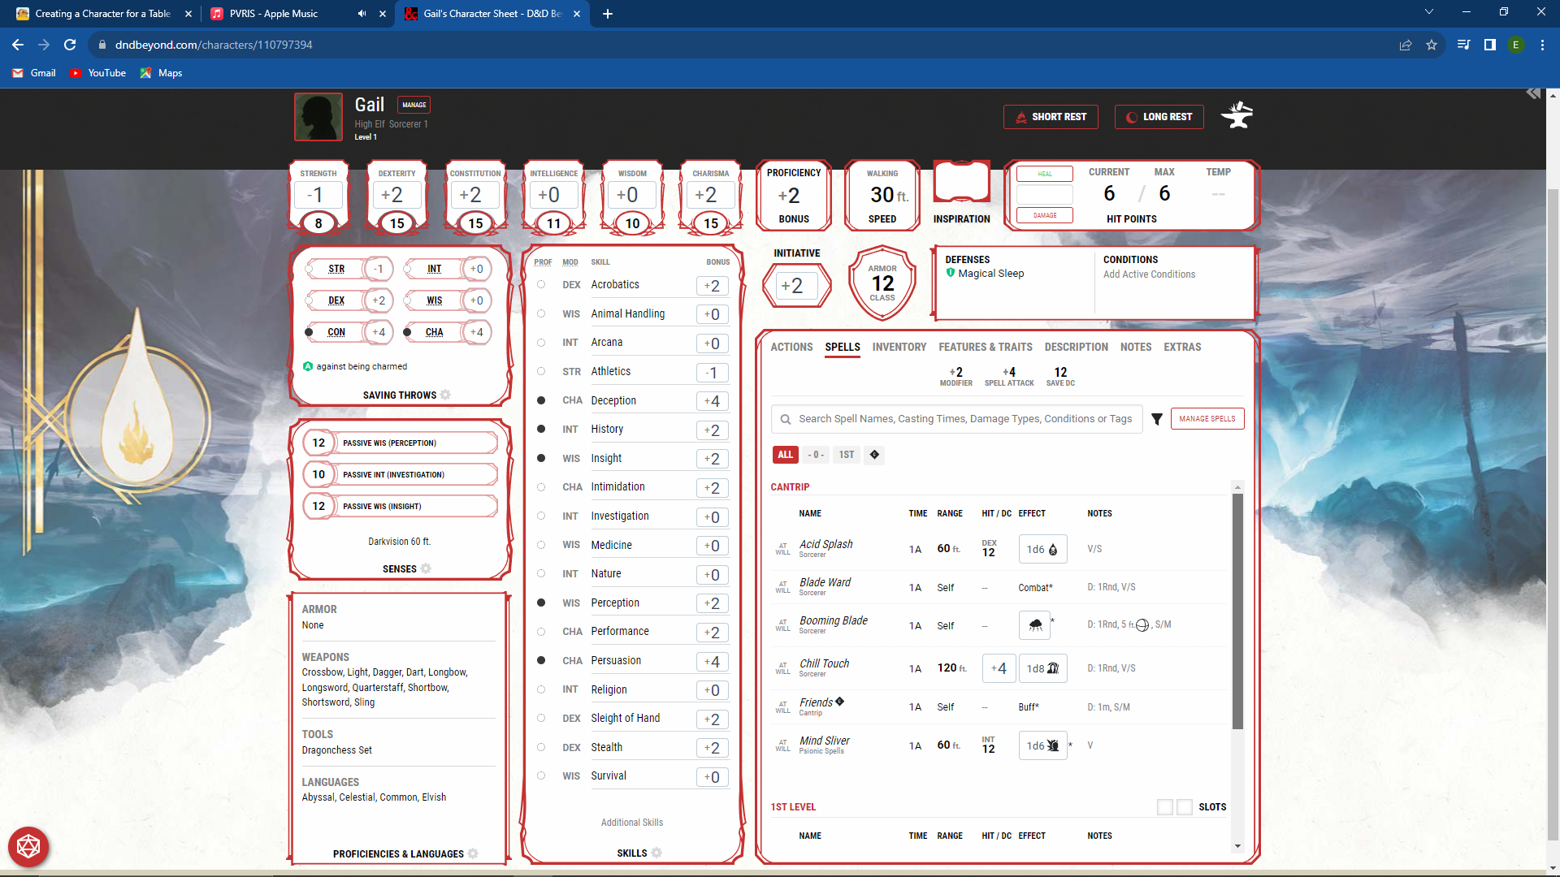
Task: Toggle the Acrobatics proficiency dot
Action: pyautogui.click(x=541, y=285)
